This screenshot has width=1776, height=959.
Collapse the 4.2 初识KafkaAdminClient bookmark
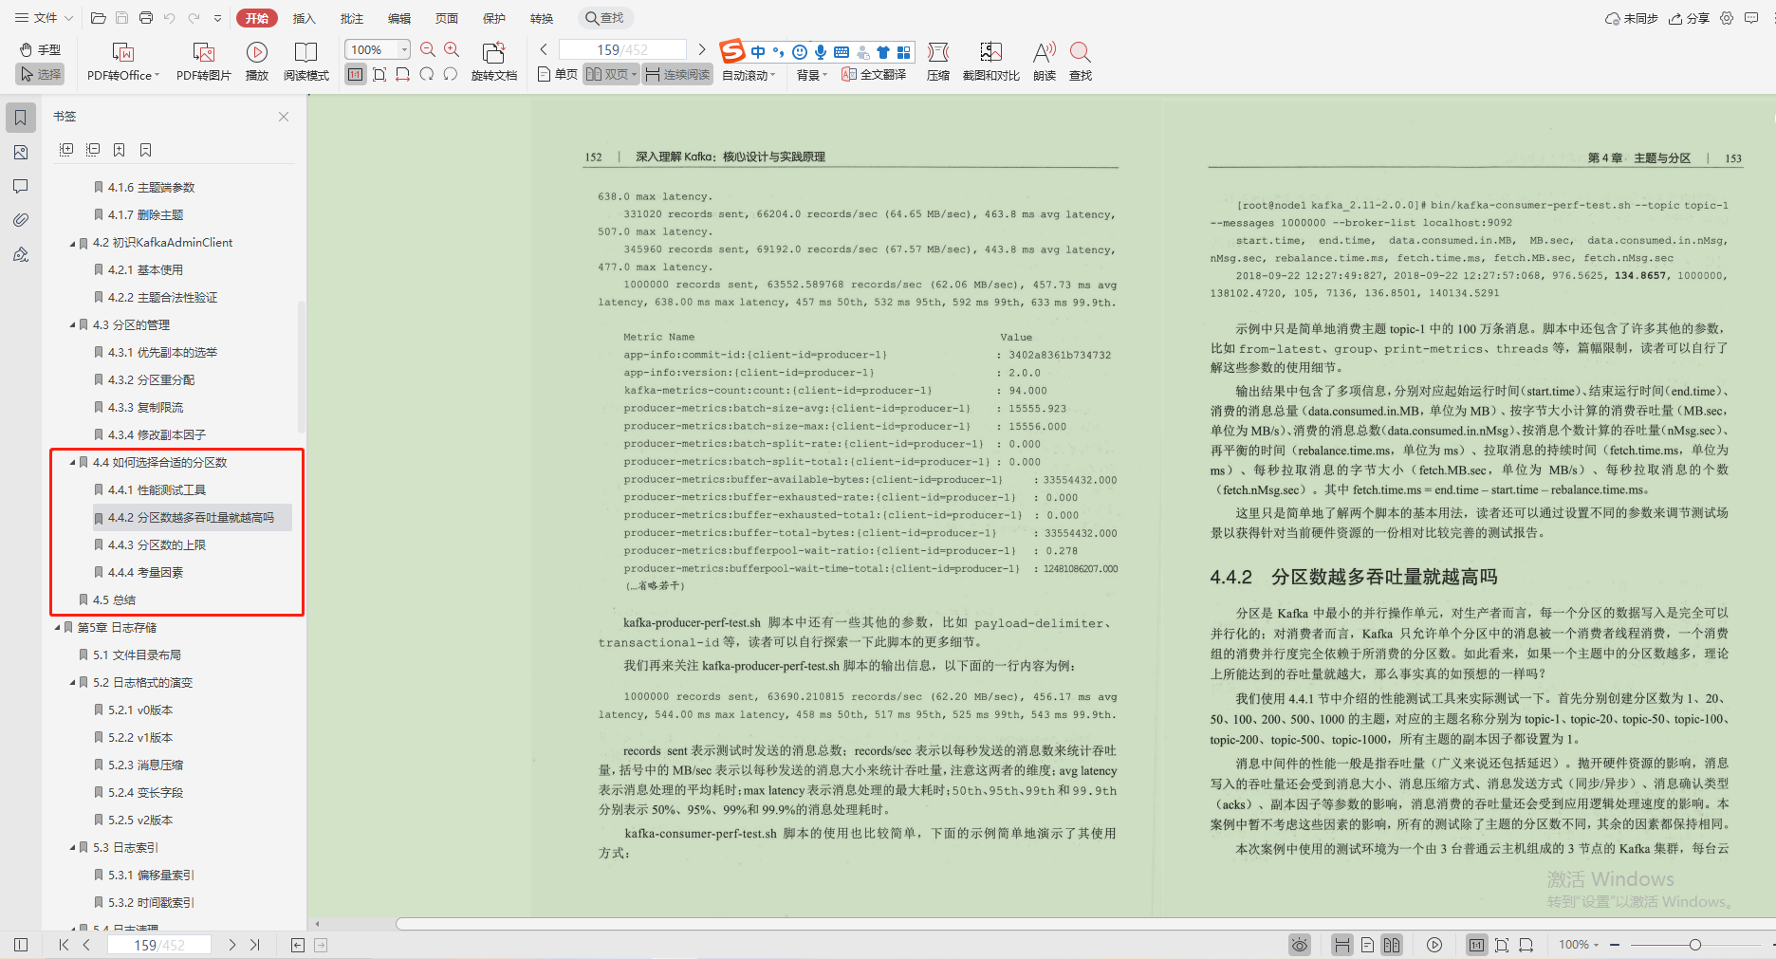pos(72,243)
